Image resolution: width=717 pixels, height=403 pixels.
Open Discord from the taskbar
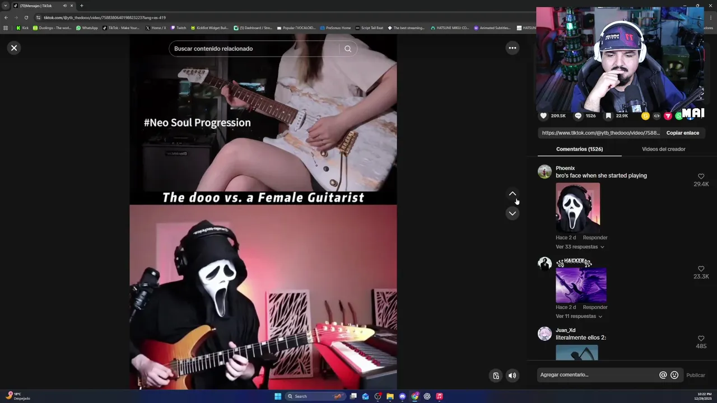[402, 396]
